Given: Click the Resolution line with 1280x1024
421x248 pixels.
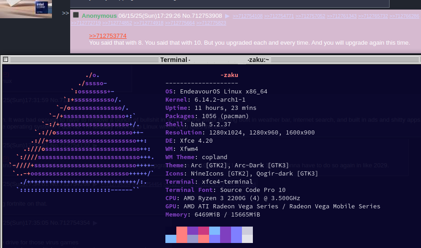Looking at the screenshot, I should tap(240, 133).
